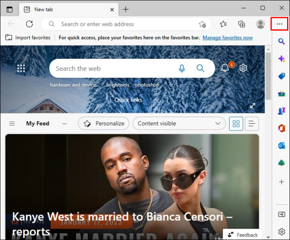Switch feed to grid view

click(236, 124)
